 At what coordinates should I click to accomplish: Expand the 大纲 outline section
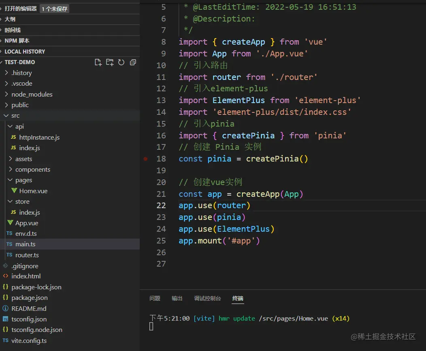pyautogui.click(x=70, y=19)
